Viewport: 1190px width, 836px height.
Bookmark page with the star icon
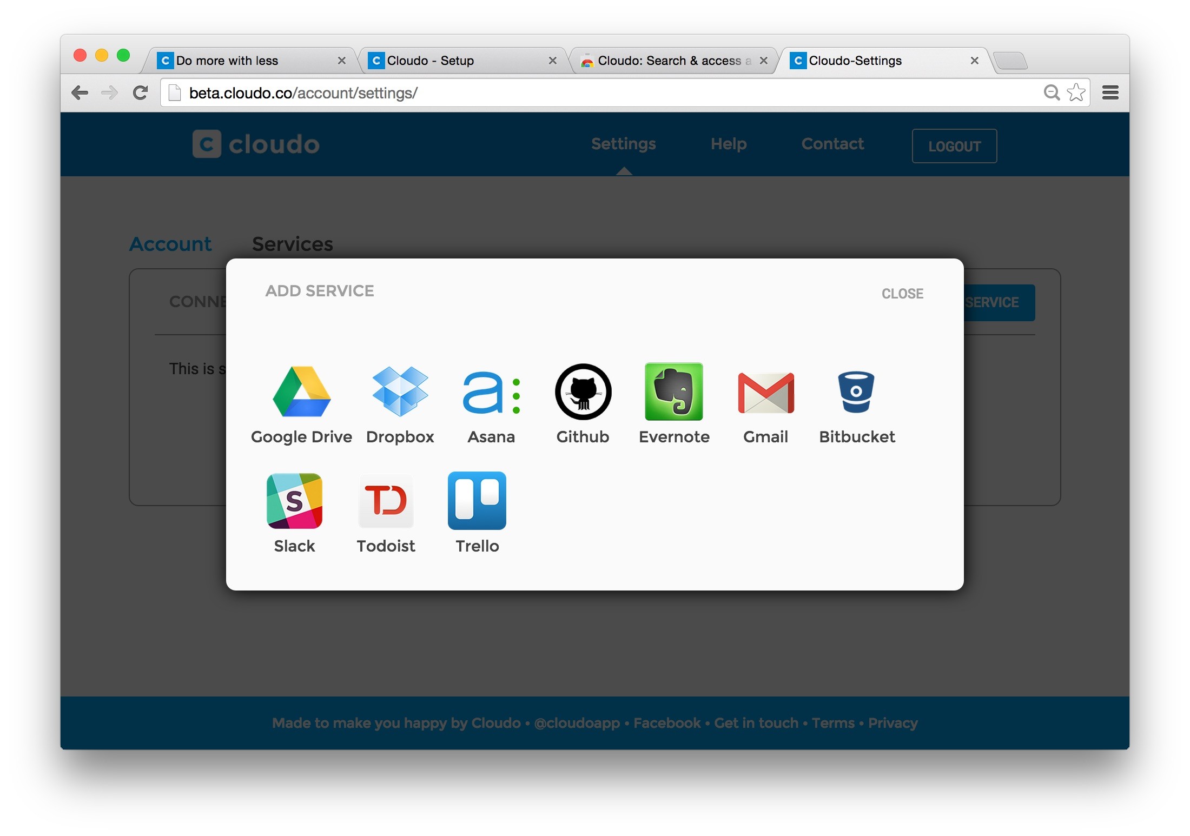(1076, 93)
